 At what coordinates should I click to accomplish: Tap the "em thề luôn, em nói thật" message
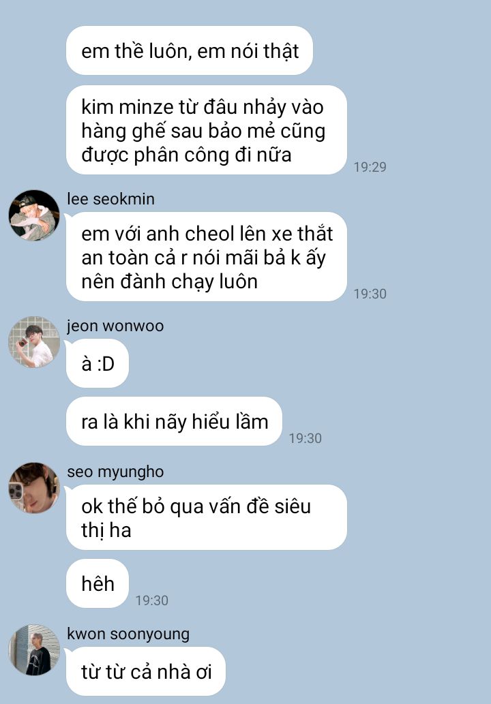click(190, 50)
